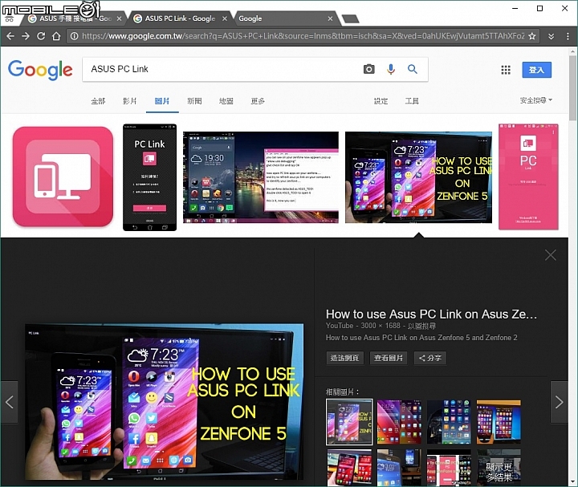Open the HOW TO USE ZENFONE 5 result thumbnail
578x487 pixels.
[x=418, y=177]
